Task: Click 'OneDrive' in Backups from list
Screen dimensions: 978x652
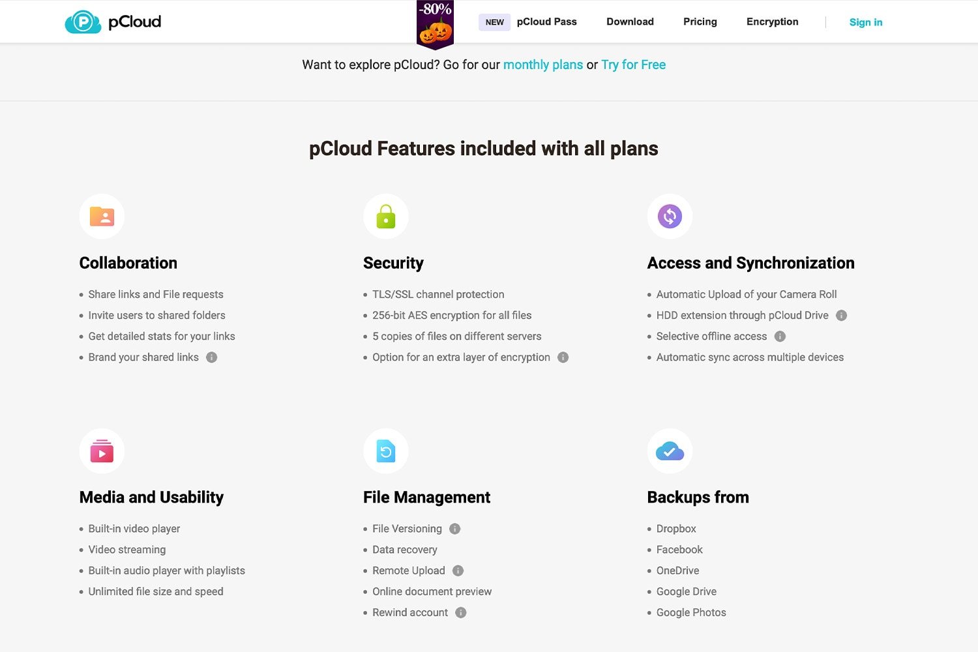Action: pos(678,570)
